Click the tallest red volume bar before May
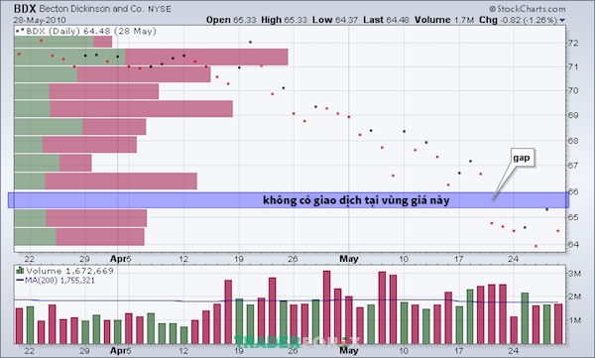The width and height of the screenshot is (595, 358). tap(326, 306)
